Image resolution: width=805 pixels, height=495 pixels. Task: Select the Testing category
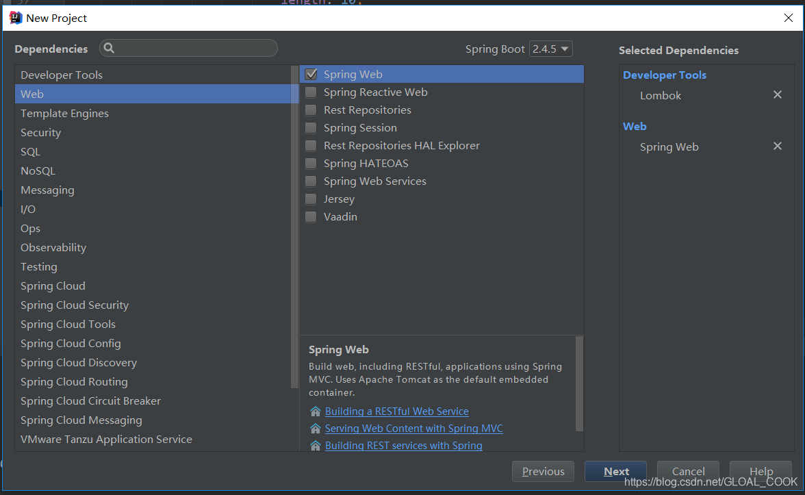coord(153,266)
